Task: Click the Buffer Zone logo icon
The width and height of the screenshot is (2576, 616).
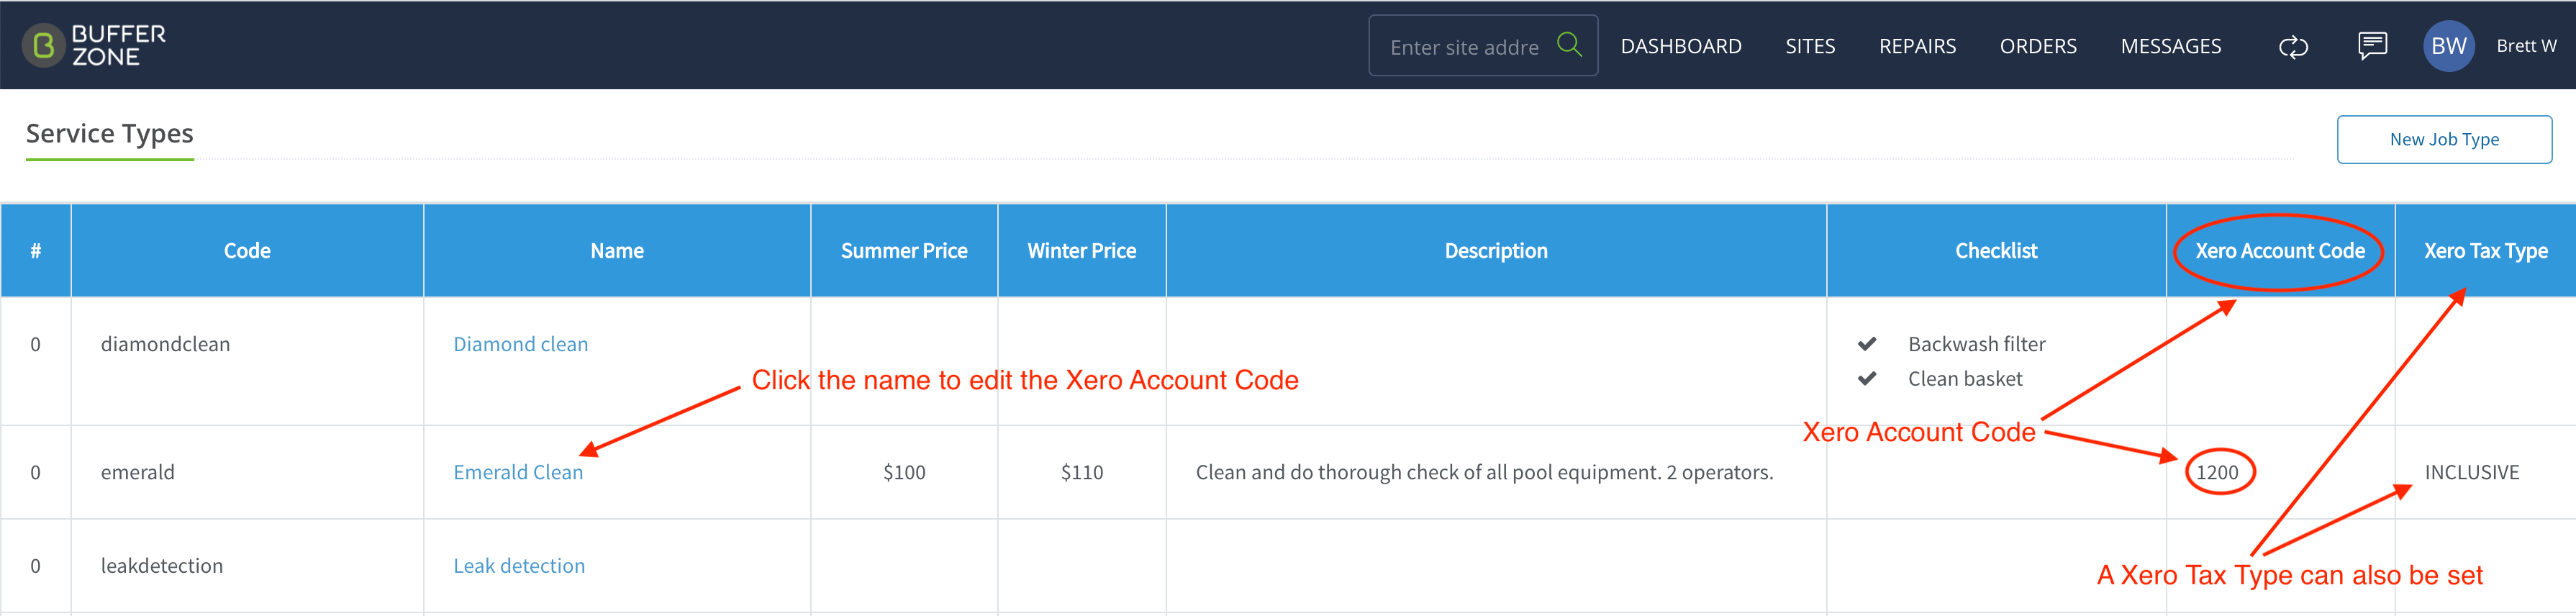Action: 43,46
